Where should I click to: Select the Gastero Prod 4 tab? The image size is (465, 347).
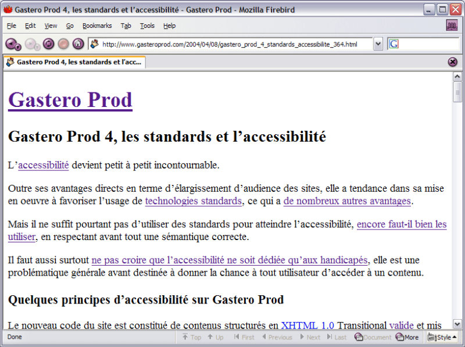coord(74,62)
